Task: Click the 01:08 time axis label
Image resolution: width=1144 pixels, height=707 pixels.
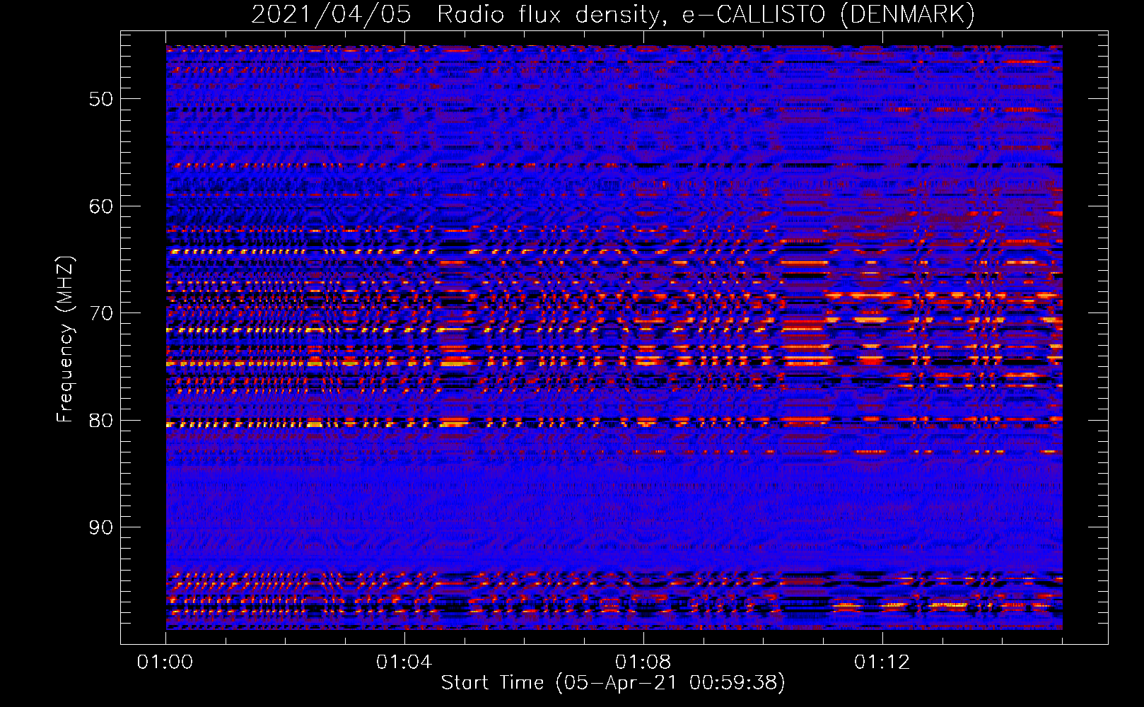Action: pyautogui.click(x=643, y=662)
